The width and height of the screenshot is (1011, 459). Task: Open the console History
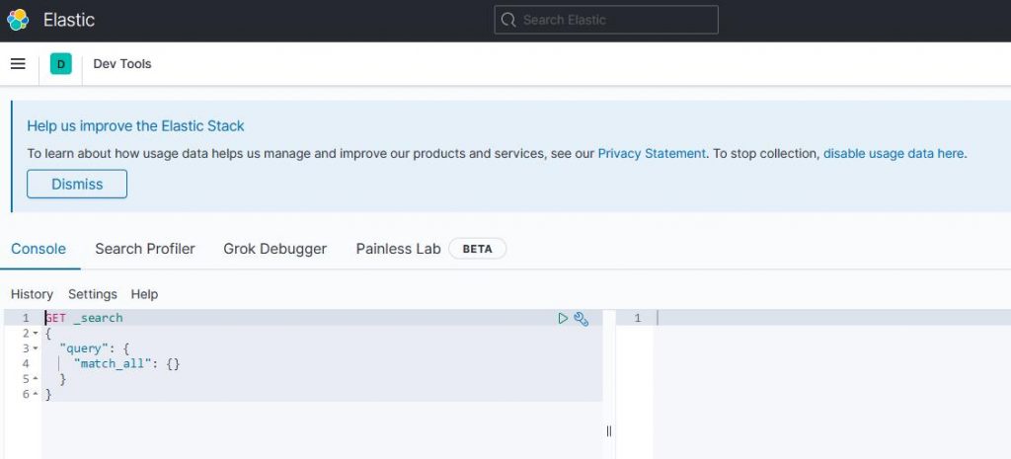click(32, 294)
